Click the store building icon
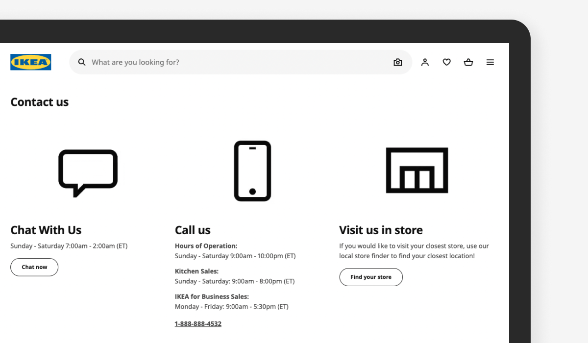The width and height of the screenshot is (588, 343). click(417, 170)
